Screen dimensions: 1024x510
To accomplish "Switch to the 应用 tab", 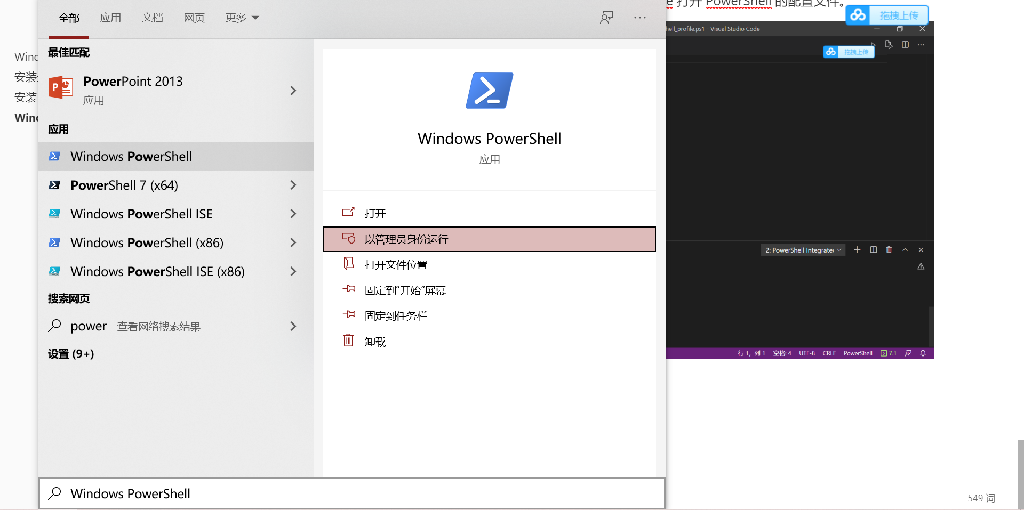I will [110, 18].
